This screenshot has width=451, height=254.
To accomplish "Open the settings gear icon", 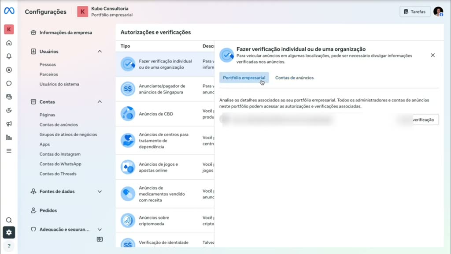I will coord(9,232).
